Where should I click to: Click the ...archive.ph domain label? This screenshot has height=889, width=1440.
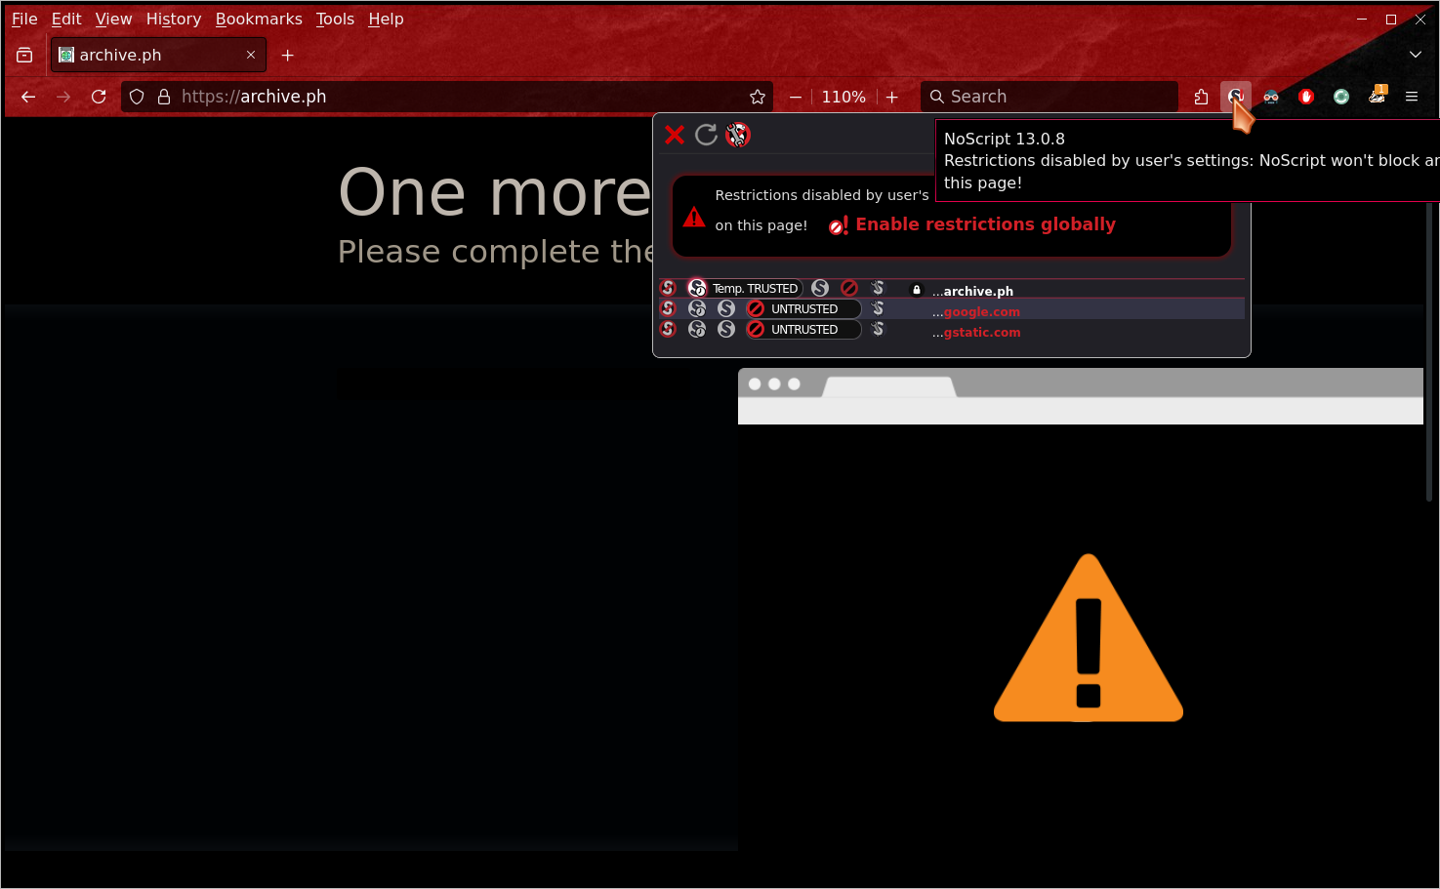point(972,291)
